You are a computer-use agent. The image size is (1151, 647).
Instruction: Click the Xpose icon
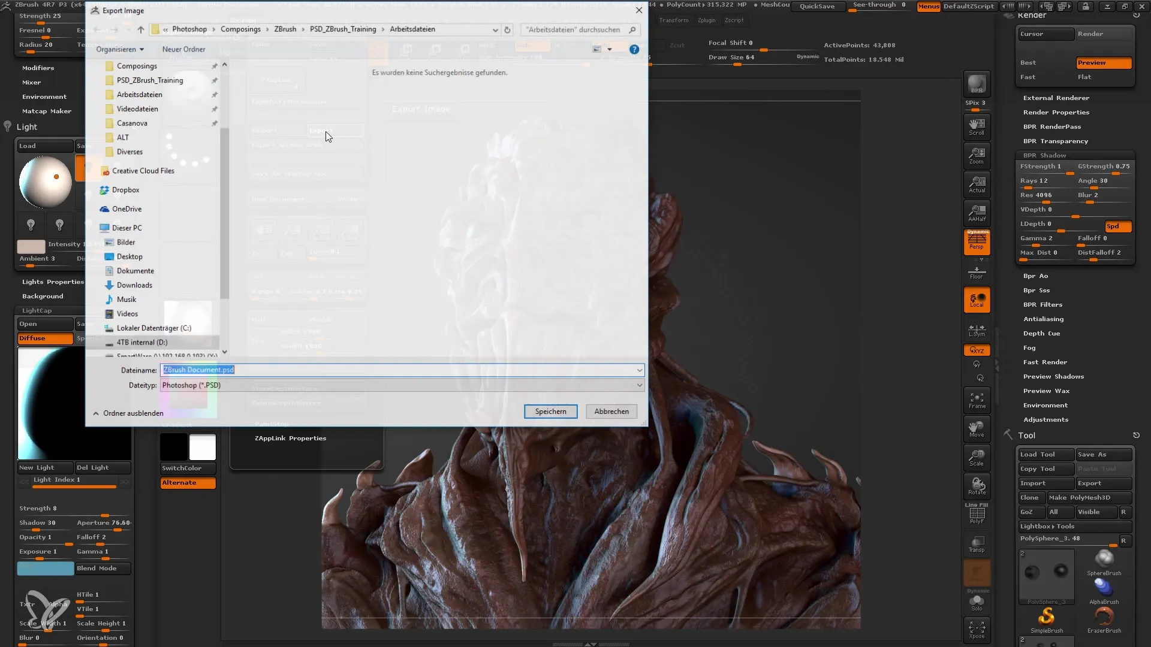(x=977, y=630)
